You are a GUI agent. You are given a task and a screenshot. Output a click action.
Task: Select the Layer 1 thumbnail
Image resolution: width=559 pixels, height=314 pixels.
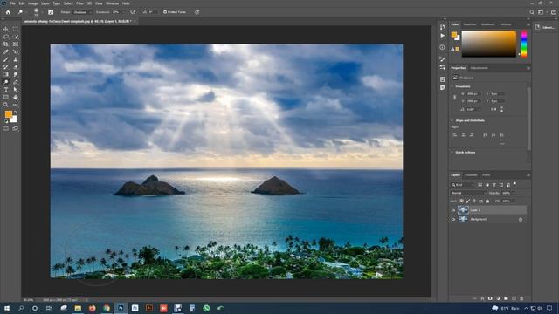pos(463,210)
